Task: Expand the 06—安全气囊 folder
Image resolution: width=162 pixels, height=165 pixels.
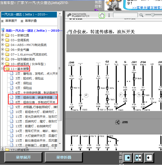Action: tap(3, 49)
